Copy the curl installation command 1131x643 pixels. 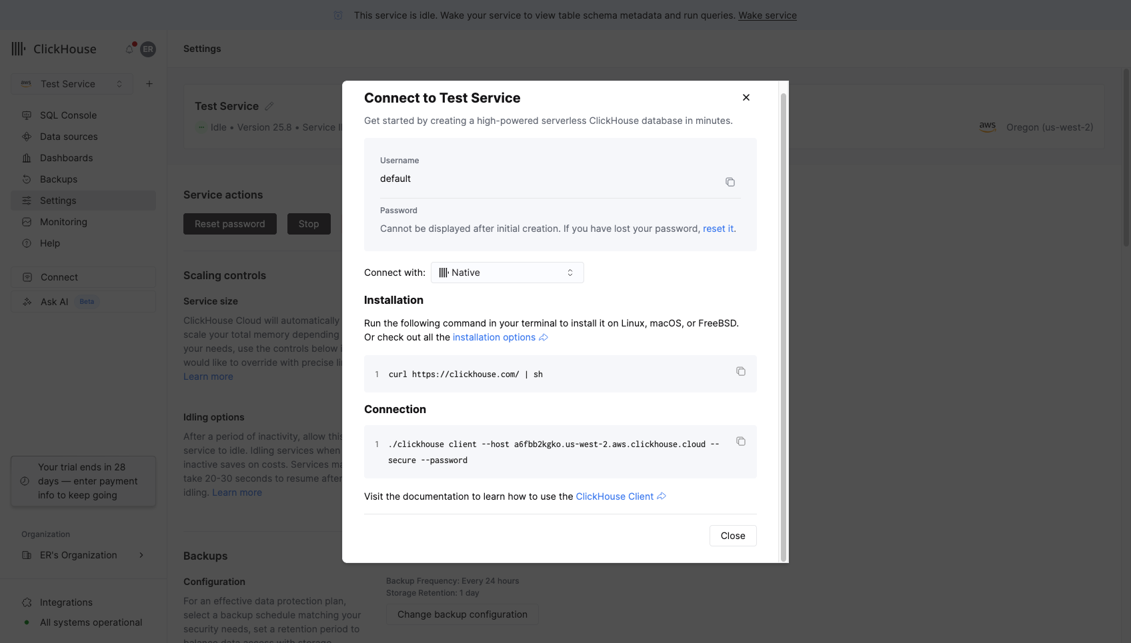pos(741,371)
